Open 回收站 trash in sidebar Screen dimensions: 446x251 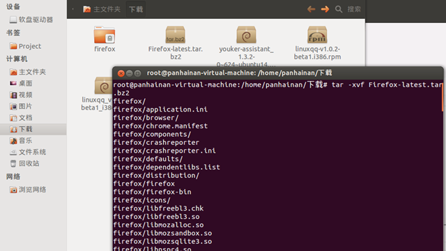24,163
